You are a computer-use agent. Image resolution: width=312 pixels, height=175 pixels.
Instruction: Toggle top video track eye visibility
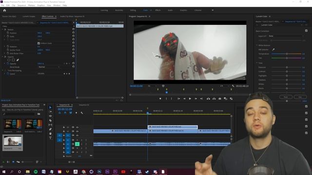[x=77, y=127]
